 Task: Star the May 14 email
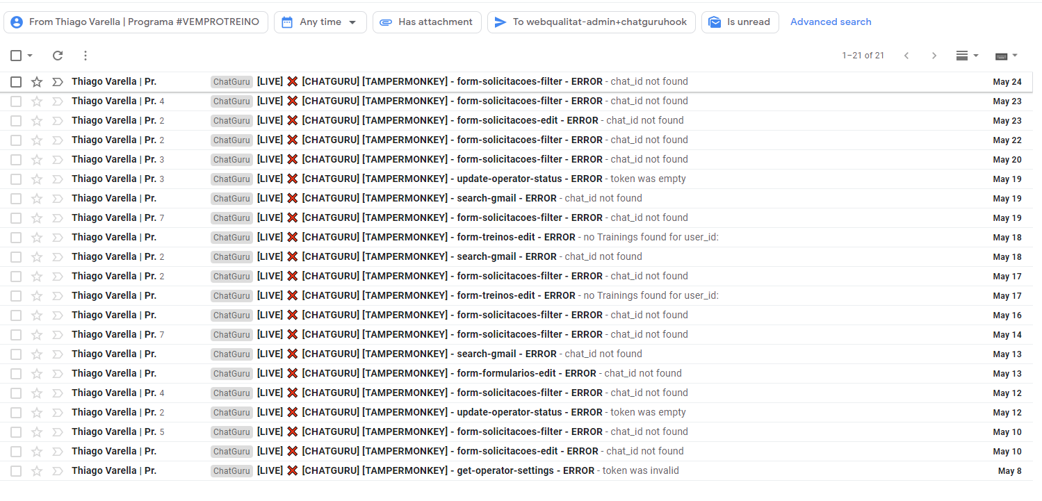coord(37,335)
